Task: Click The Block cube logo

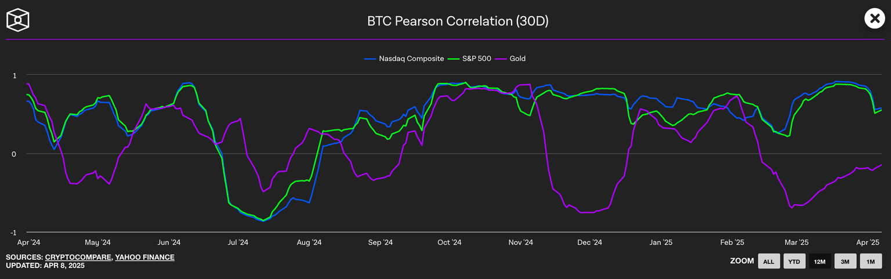Action: coord(18,20)
